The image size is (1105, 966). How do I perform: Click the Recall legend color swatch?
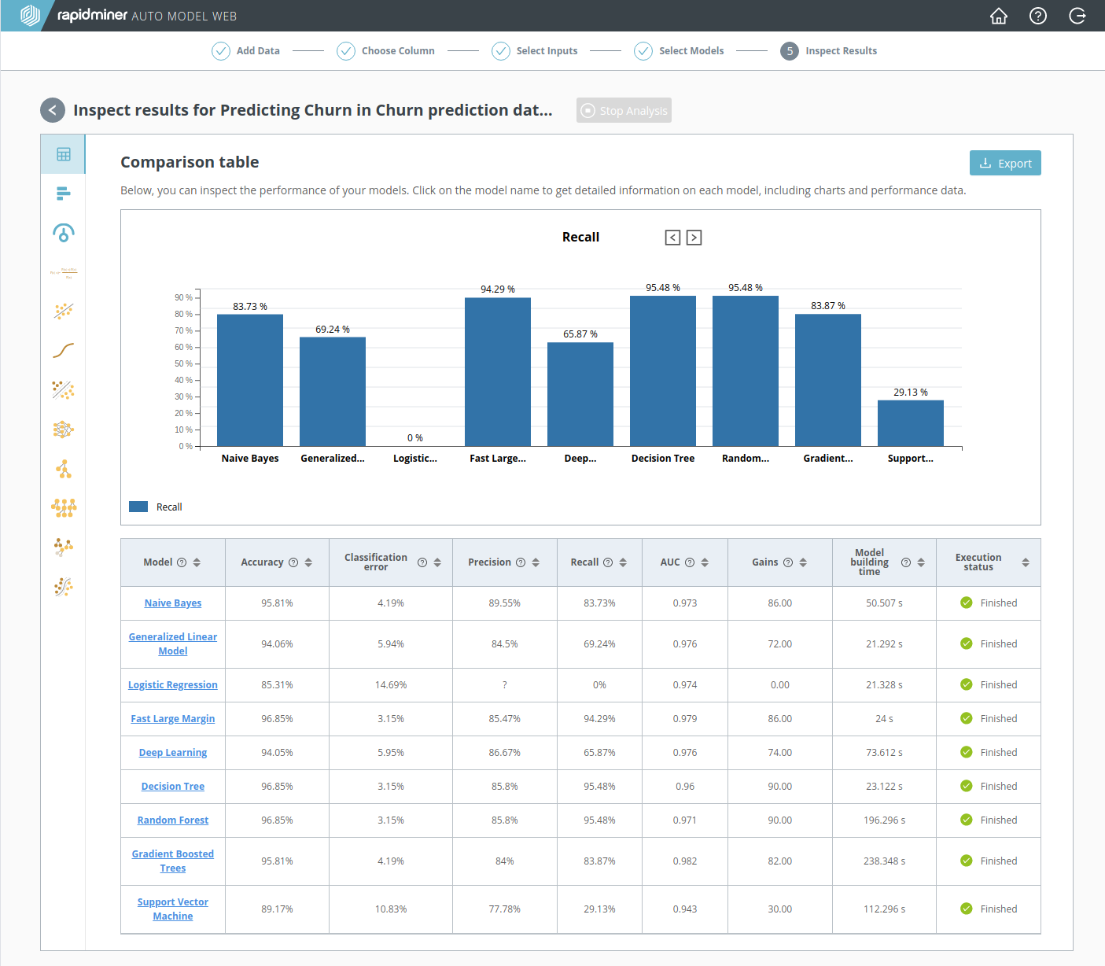pyautogui.click(x=138, y=507)
